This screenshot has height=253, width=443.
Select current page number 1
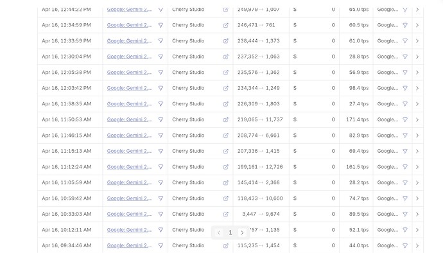coord(230,232)
